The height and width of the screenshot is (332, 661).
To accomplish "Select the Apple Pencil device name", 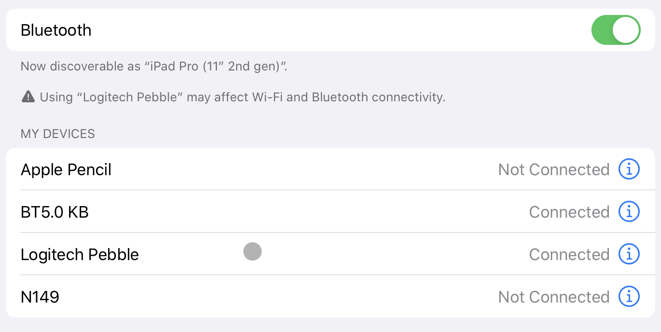I will coord(66,170).
